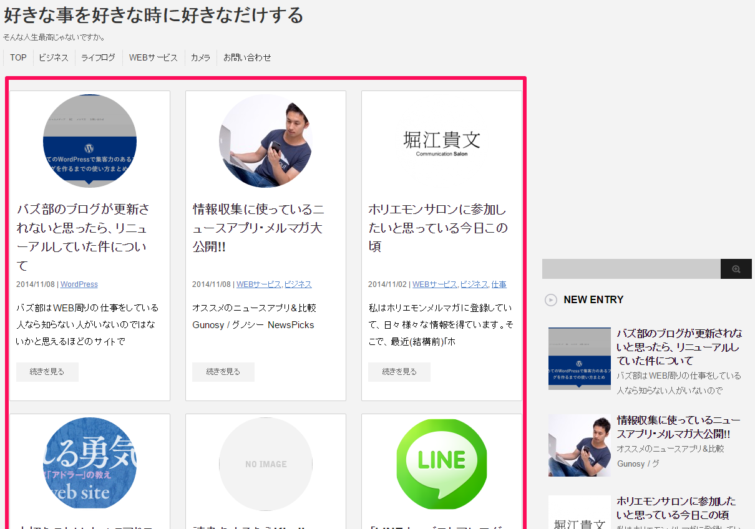Select the WEBサービス navigation item
Viewport: 755px width, 529px height.
coord(153,57)
